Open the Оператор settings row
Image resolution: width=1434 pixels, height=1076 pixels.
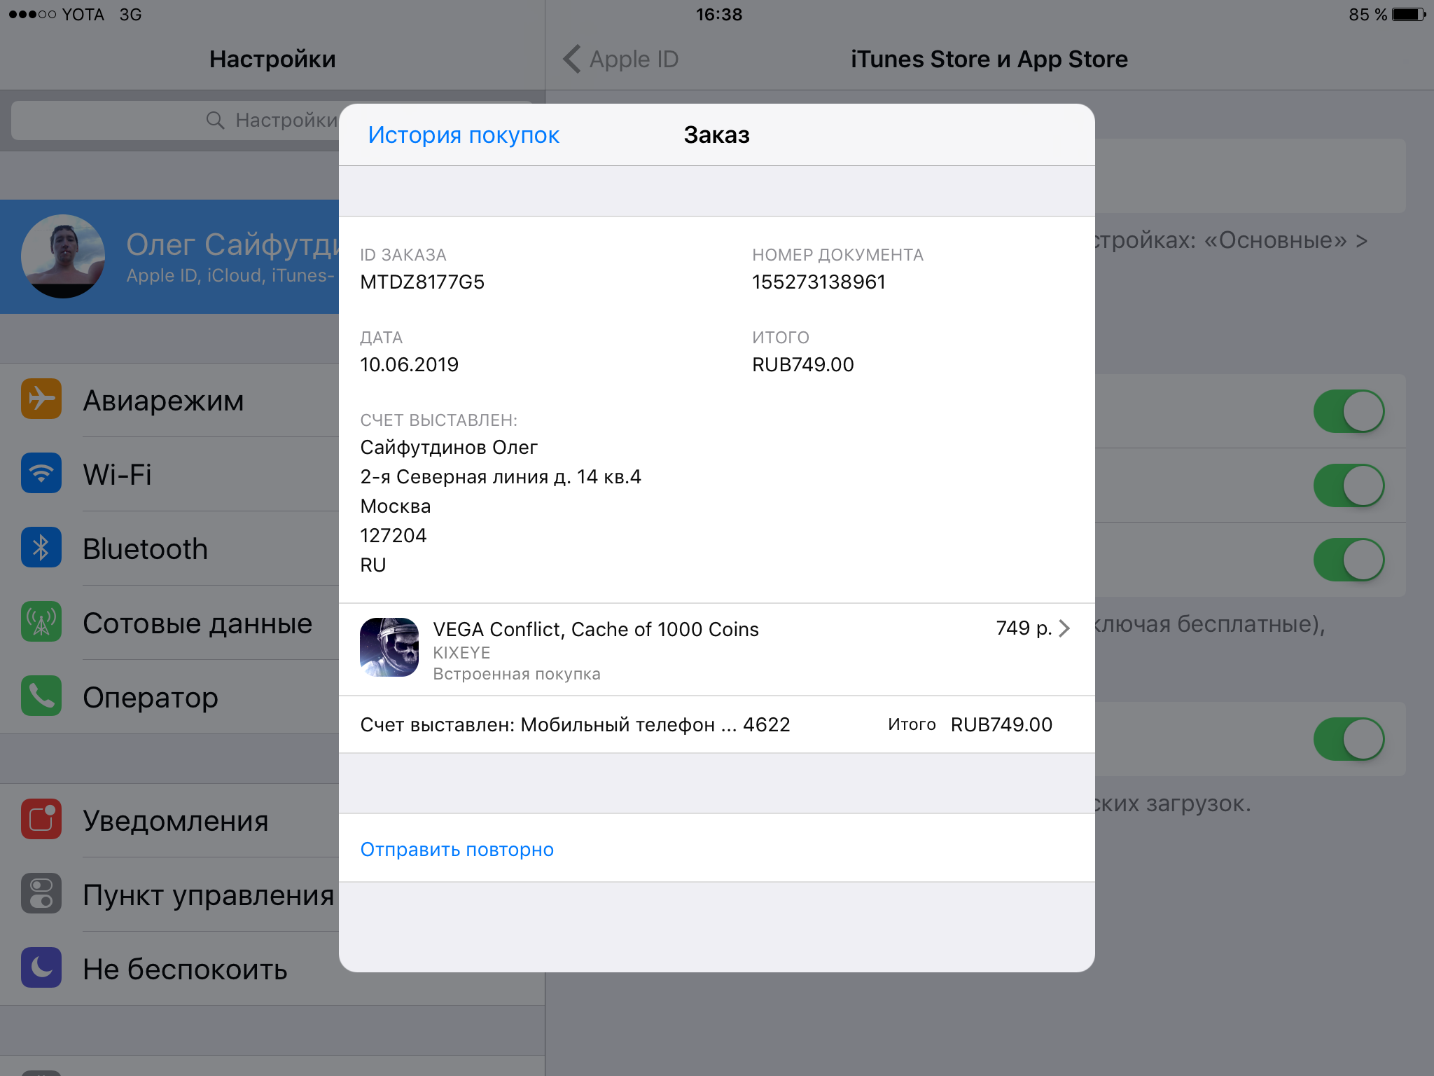coord(169,697)
